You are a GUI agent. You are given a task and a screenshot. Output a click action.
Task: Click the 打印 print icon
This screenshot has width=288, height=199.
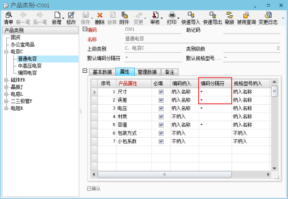pos(172,15)
